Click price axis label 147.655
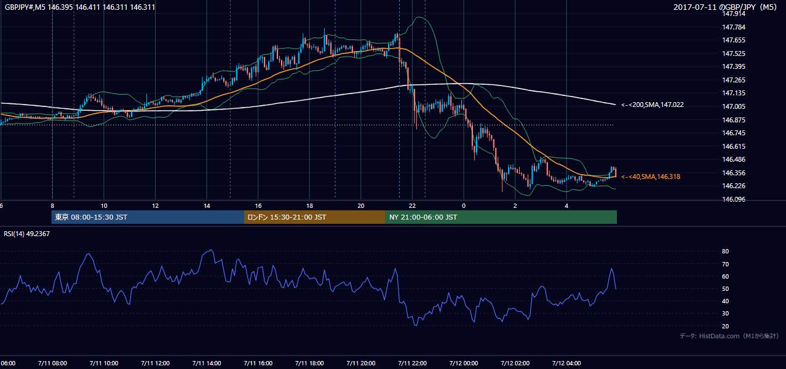Image resolution: width=786 pixels, height=369 pixels. (x=733, y=40)
